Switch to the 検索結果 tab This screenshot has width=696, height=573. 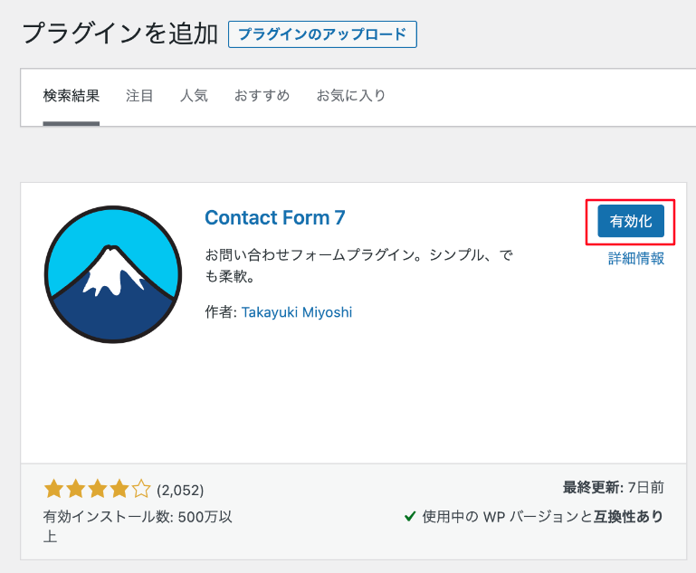coord(71,95)
